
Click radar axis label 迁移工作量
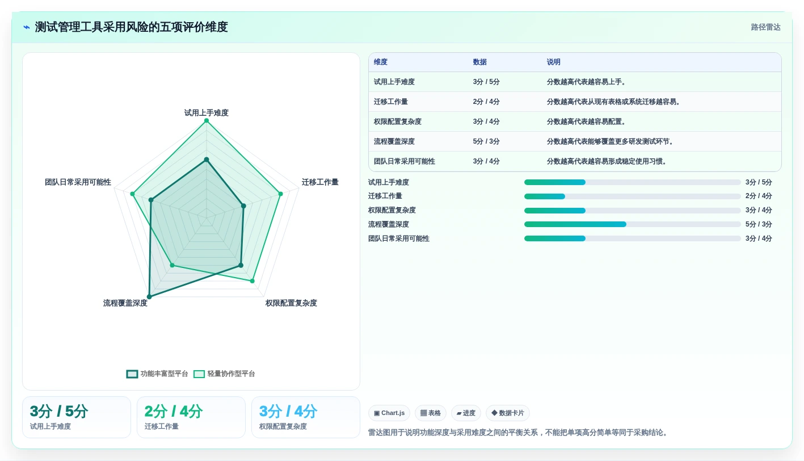tap(320, 182)
